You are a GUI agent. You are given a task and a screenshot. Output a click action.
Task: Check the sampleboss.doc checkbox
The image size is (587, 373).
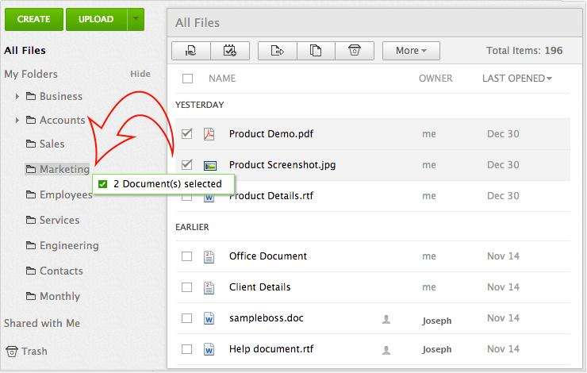pos(186,318)
